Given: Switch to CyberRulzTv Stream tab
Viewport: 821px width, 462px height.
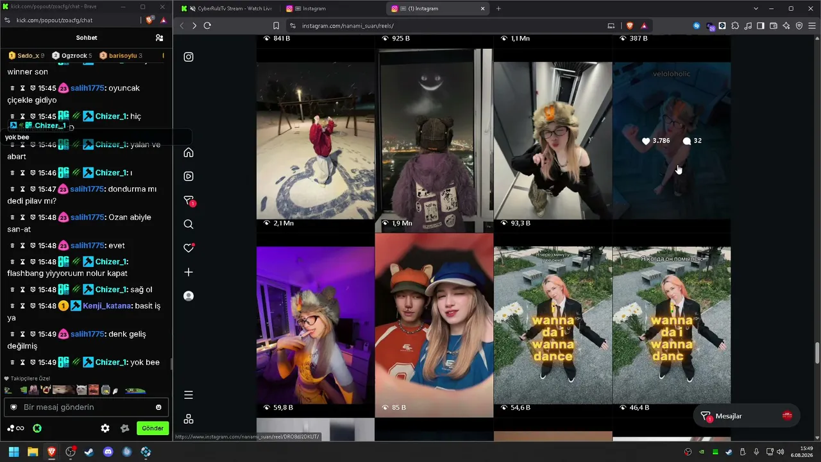Looking at the screenshot, I should point(227,8).
